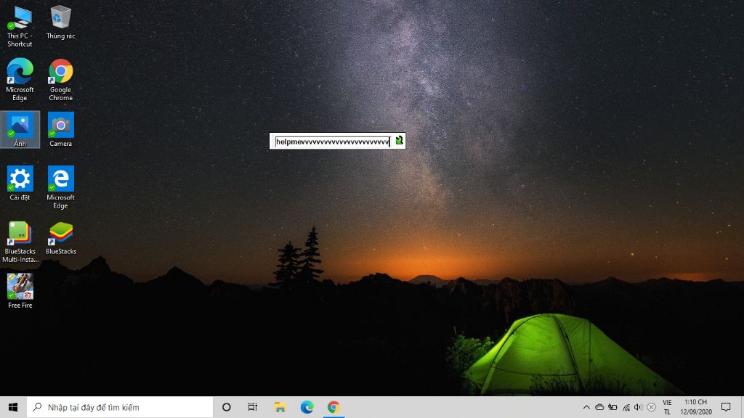Screen dimensions: 744x418
Task: Select the Camera desktop icon
Action: point(61,130)
